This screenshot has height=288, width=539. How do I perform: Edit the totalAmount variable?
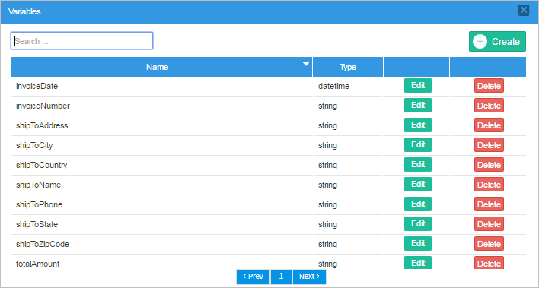[418, 263]
